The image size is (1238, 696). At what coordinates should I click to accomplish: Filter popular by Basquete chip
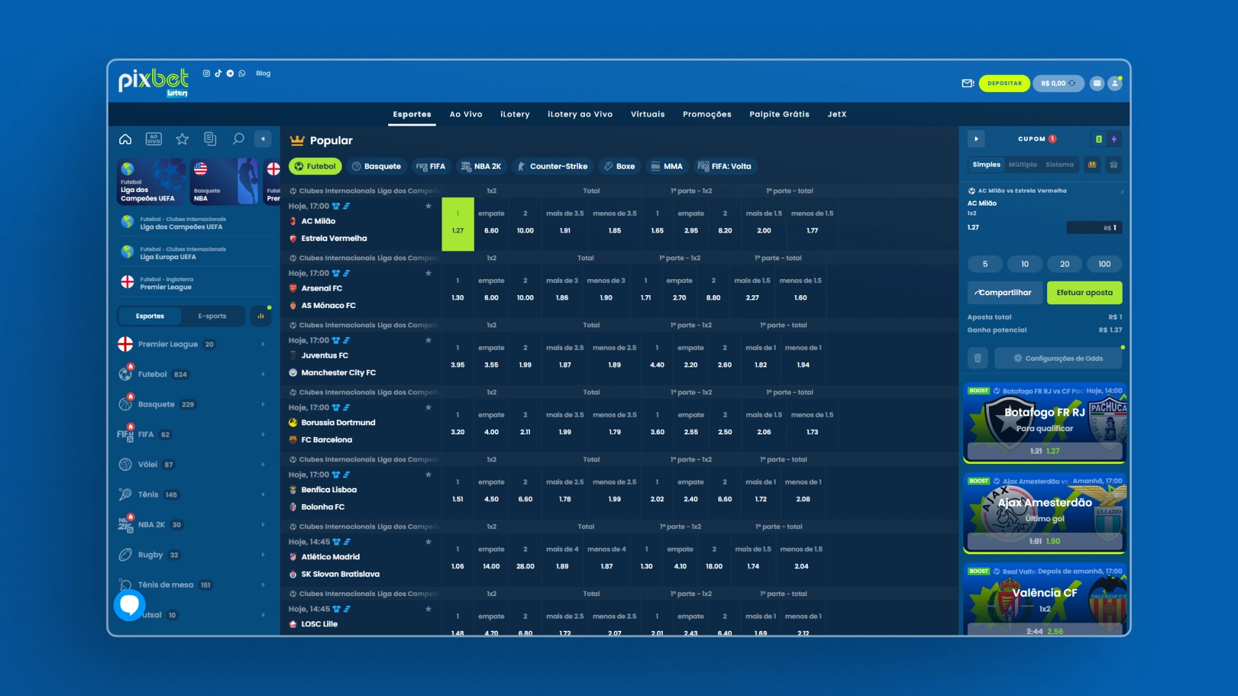[377, 166]
